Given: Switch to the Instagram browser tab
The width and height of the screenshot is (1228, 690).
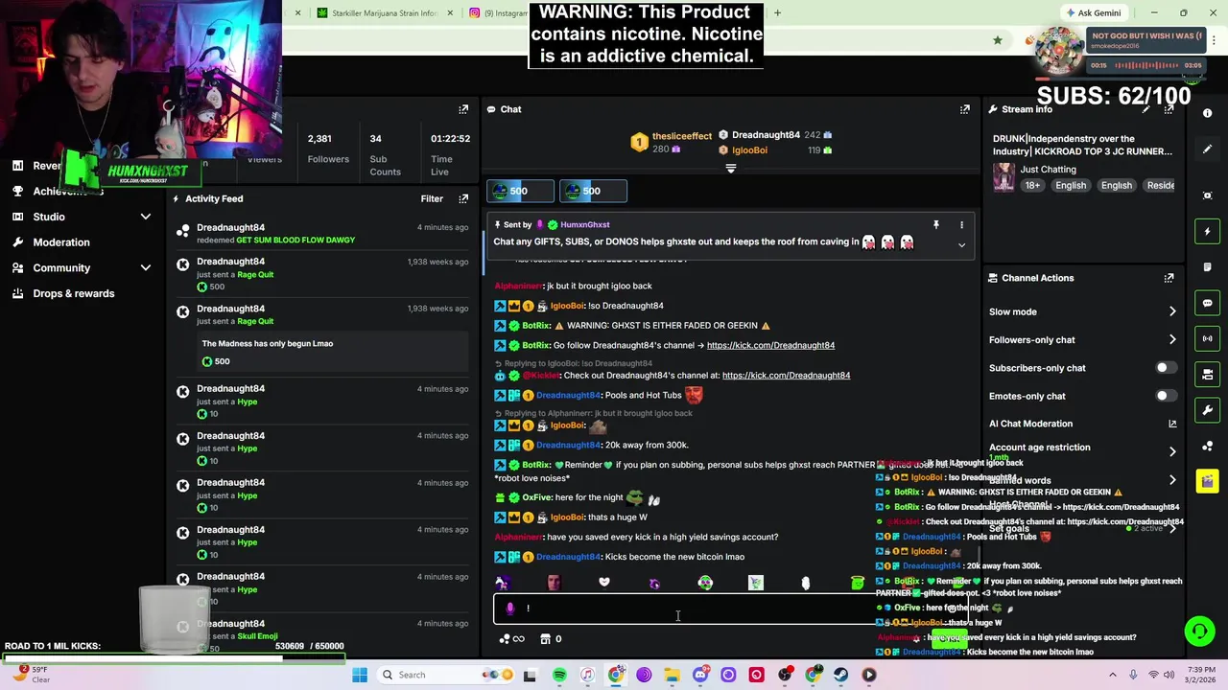Looking at the screenshot, I should pos(499,13).
